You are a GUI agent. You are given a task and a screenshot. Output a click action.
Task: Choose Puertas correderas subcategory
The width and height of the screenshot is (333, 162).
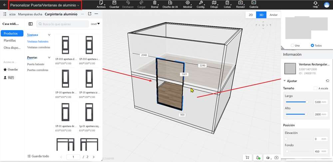[x=38, y=70]
